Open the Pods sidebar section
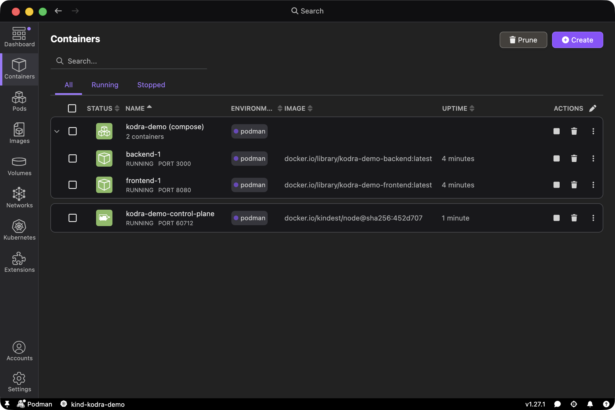Screen dimensions: 615x410 tap(19, 101)
